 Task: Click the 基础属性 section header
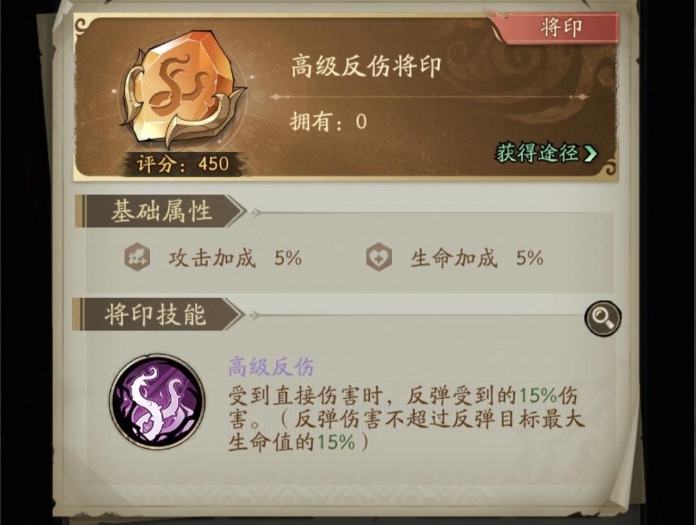(160, 210)
